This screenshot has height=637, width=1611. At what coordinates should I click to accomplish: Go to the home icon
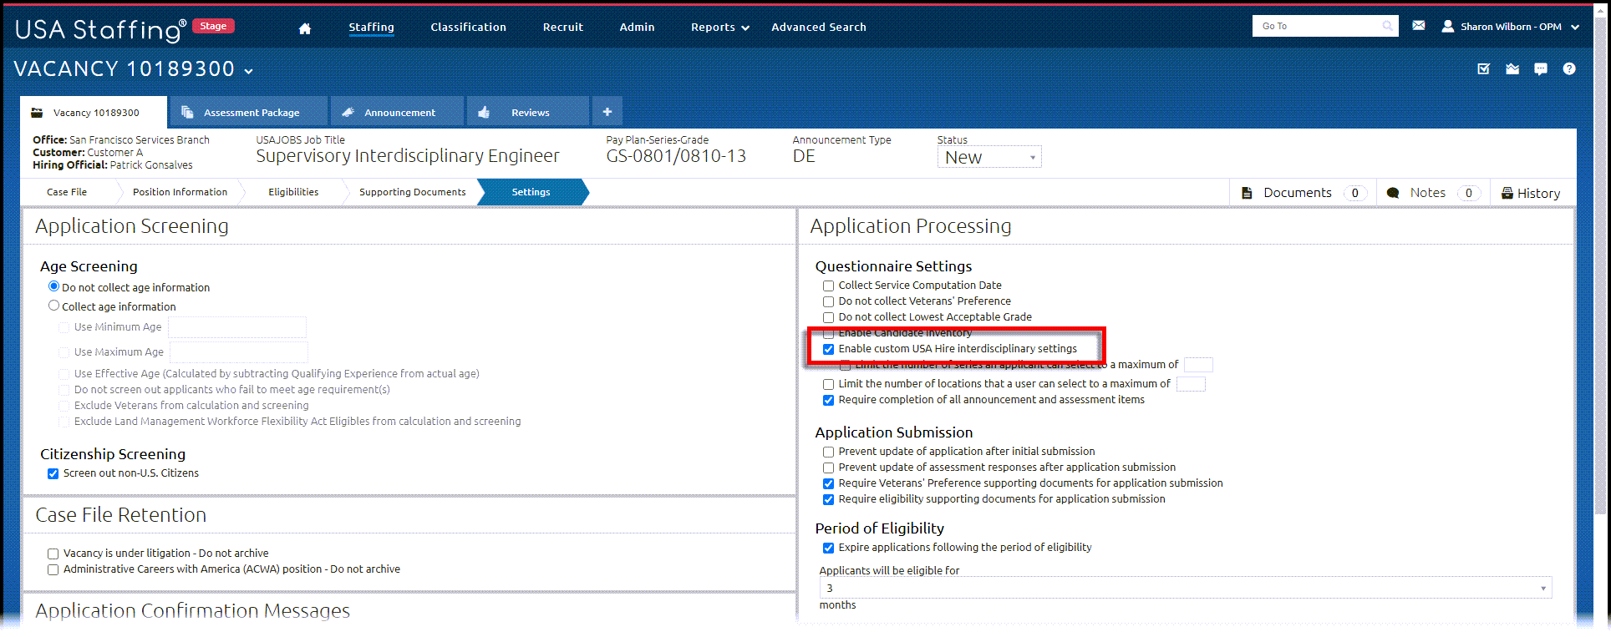click(x=305, y=28)
